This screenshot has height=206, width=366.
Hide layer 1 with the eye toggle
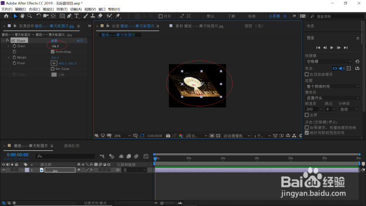tap(3, 170)
